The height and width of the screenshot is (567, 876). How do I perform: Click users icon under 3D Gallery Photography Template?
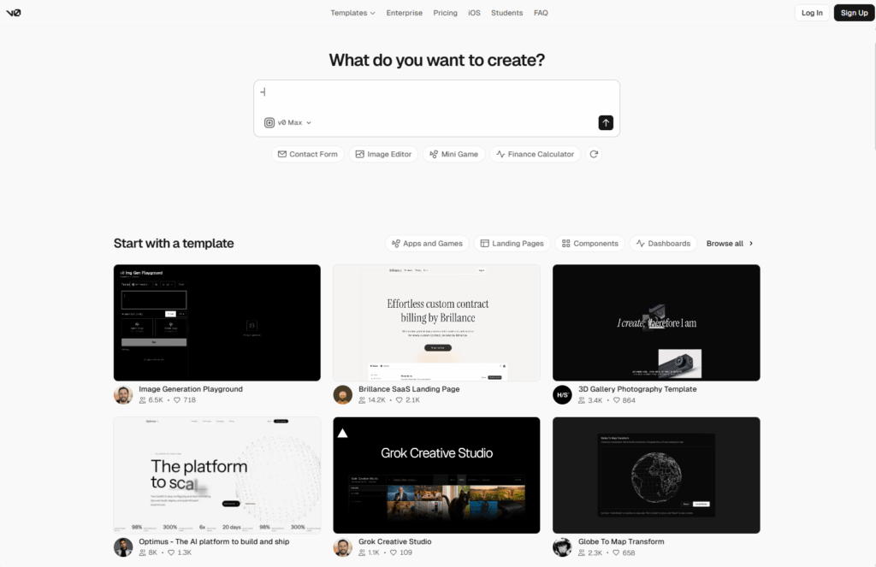pyautogui.click(x=582, y=400)
